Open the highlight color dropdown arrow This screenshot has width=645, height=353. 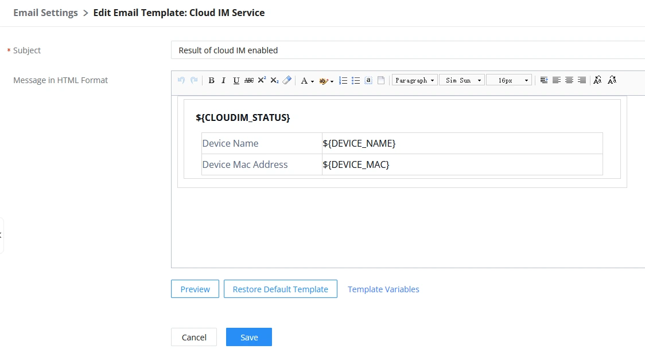pyautogui.click(x=332, y=81)
